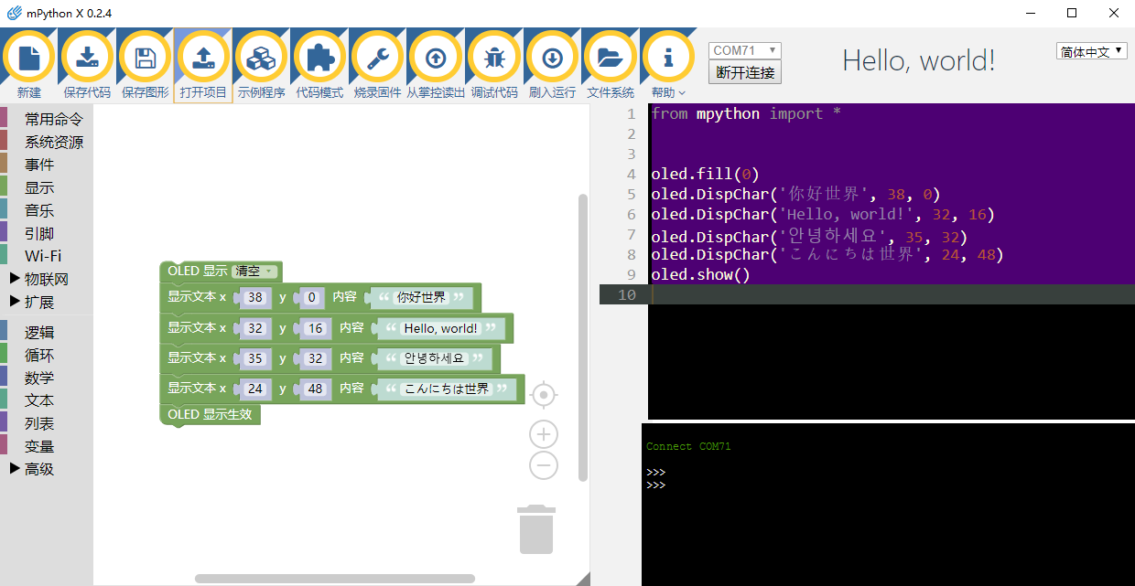Click the 刷入运行 download icon
Viewport: 1135px width, 586px height.
coord(552,59)
